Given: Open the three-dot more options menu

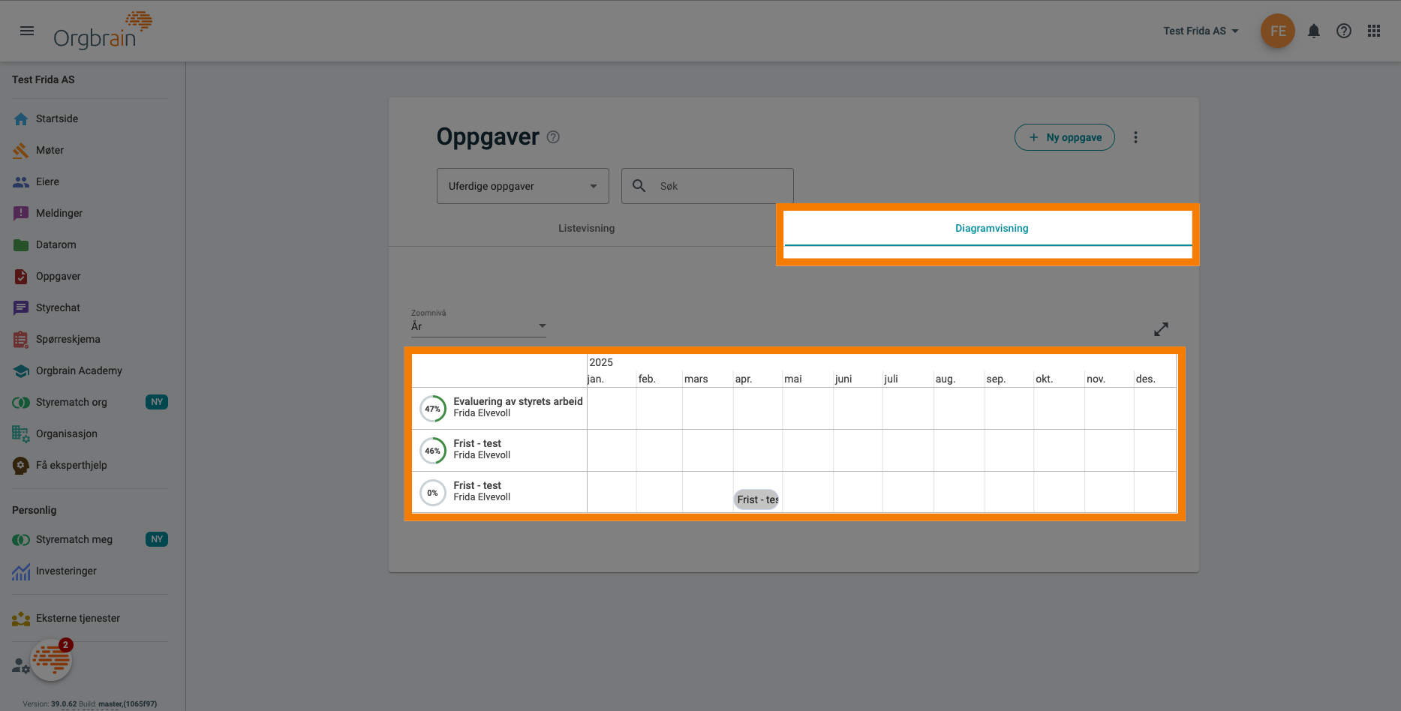Looking at the screenshot, I should tap(1135, 137).
